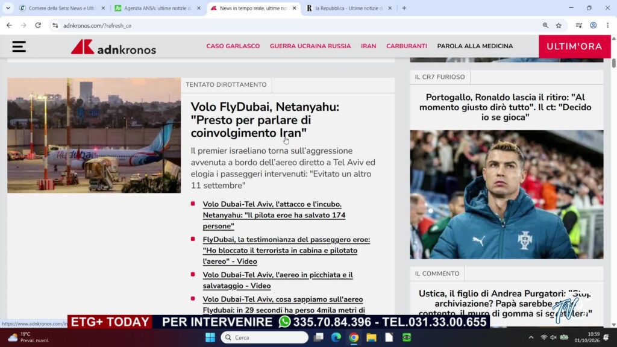Open the Windows Start menu
The height and width of the screenshot is (347, 617).
pyautogui.click(x=210, y=337)
